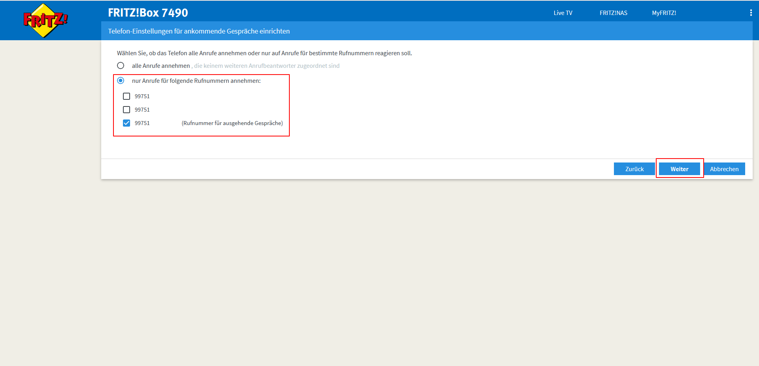Viewport: 759px width, 366px height.
Task: Click the Abbrechen button
Action: (724, 169)
